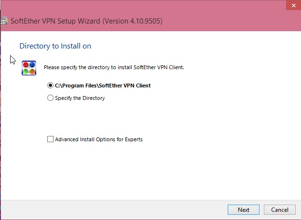Choose the Specify the Directory radio button
This screenshot has height=220, width=301.
click(x=76, y=98)
